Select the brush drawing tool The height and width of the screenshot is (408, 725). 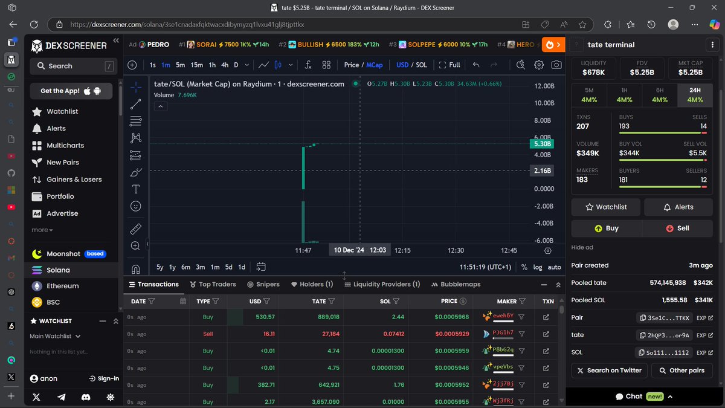pos(136,172)
